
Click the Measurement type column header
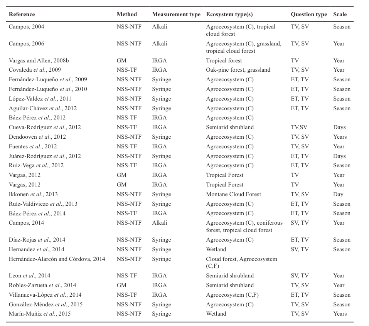tap(176, 14)
